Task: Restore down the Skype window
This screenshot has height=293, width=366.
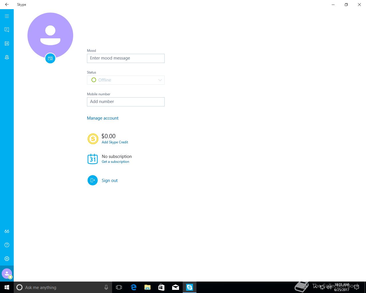Action: [346, 5]
